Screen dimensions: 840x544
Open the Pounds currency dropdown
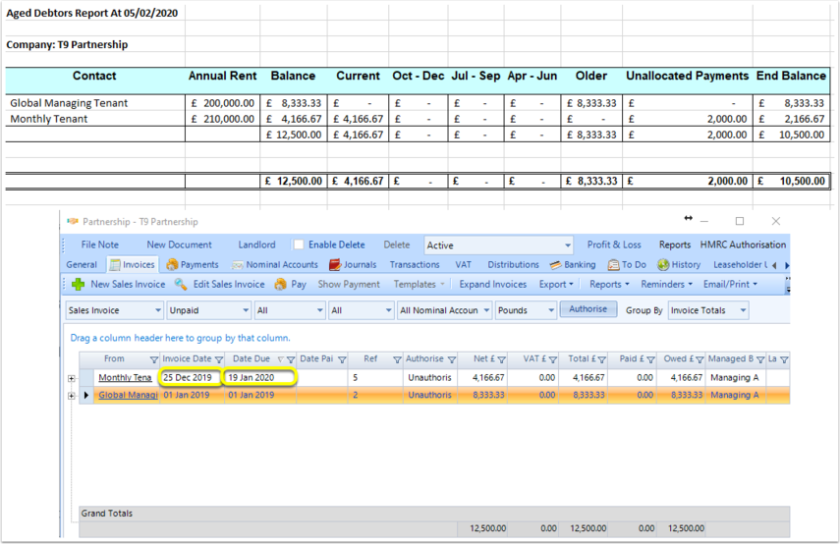526,310
